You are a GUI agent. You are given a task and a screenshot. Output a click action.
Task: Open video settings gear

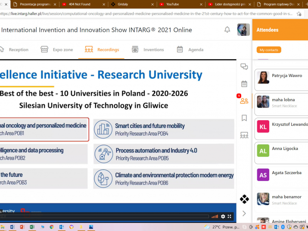point(223,216)
